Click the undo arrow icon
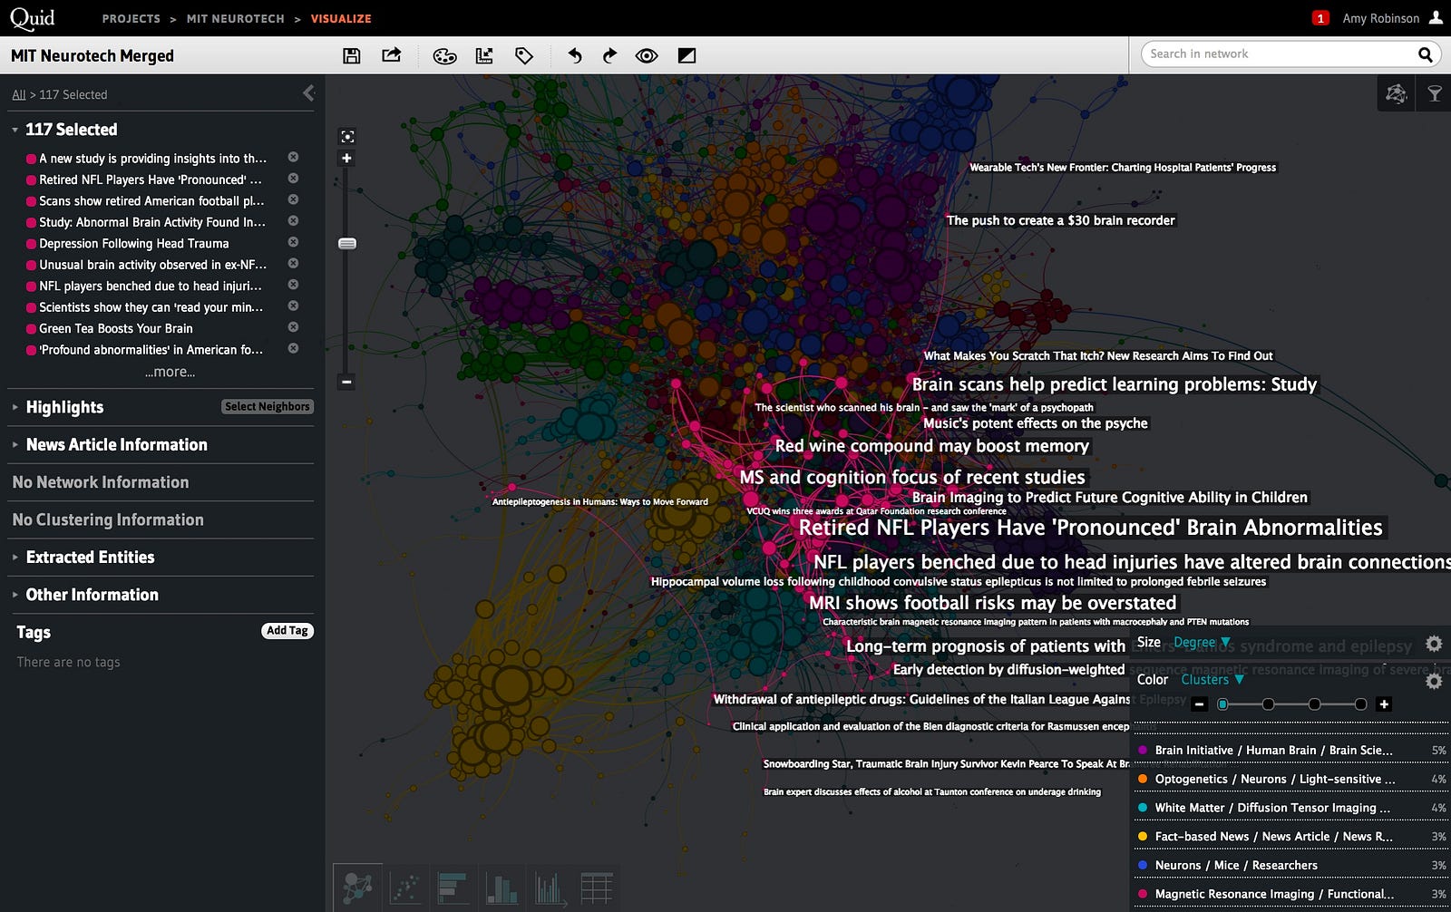 tap(575, 56)
